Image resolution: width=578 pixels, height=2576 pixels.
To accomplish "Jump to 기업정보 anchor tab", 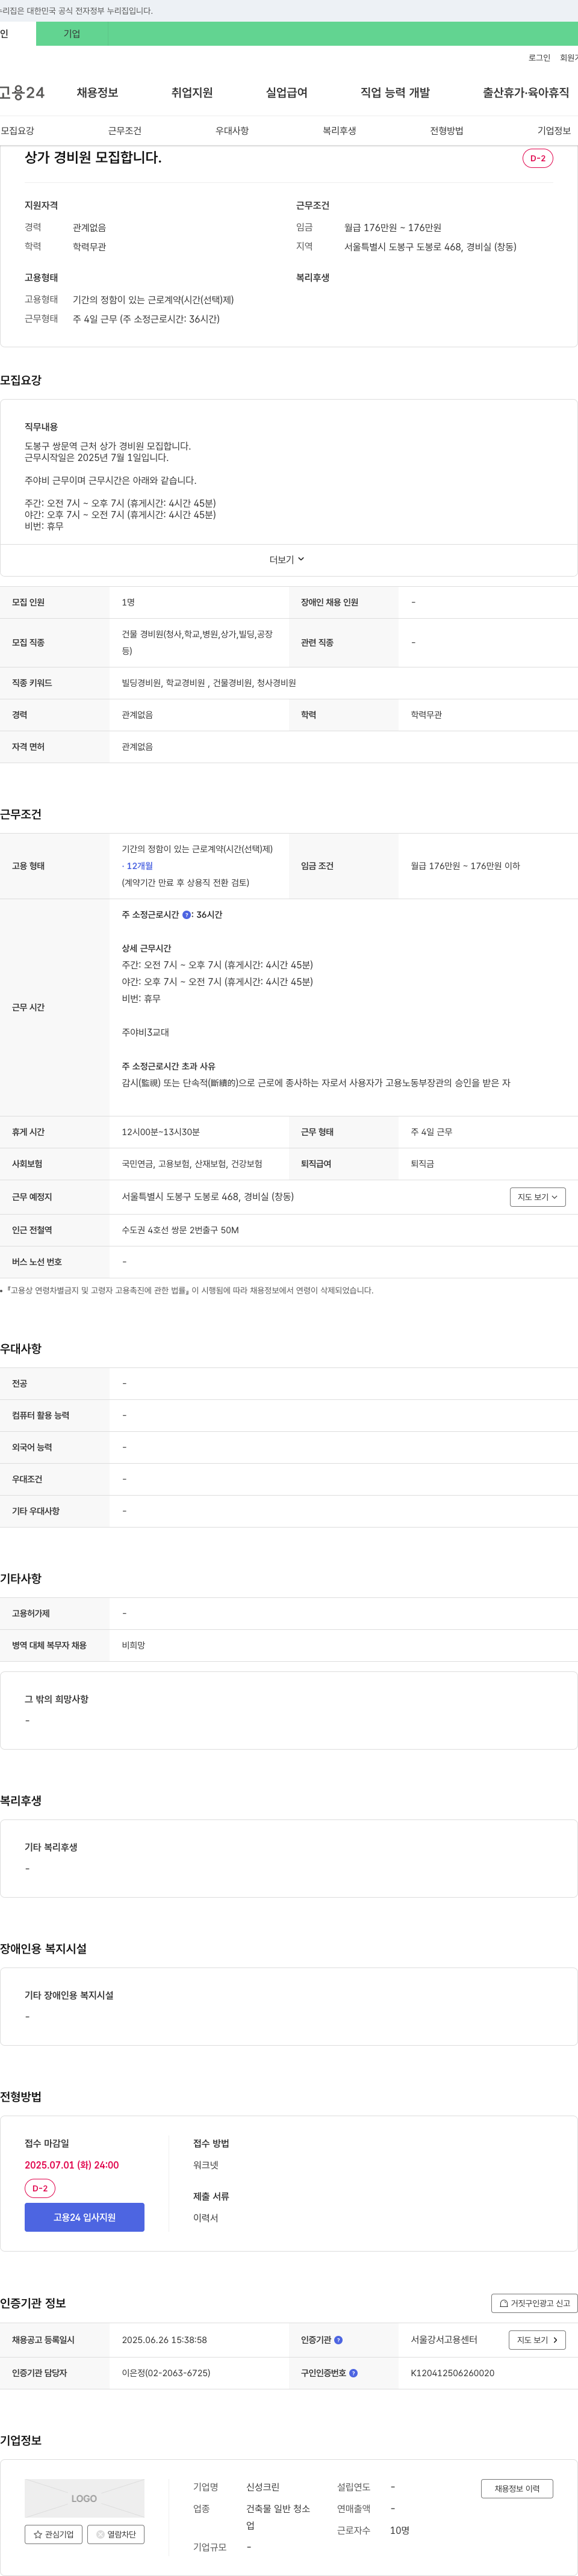I will click(x=554, y=131).
